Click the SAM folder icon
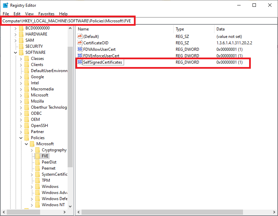 [21, 40]
